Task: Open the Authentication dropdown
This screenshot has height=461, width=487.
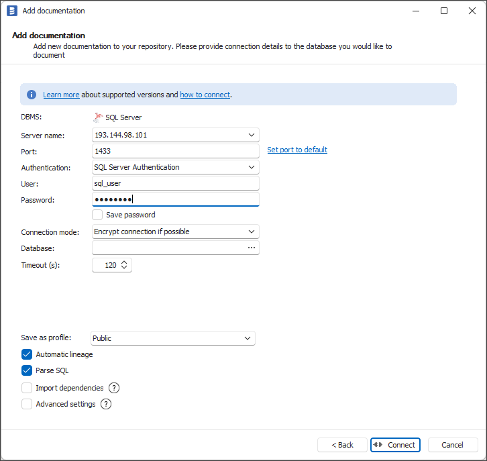Action: (x=252, y=167)
